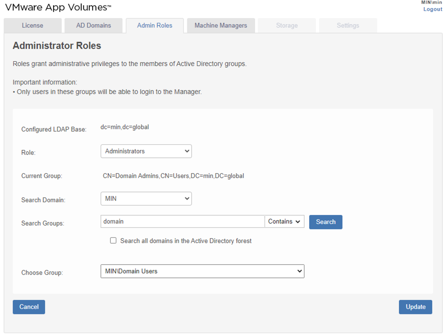This screenshot has width=447, height=336.
Task: Click the LDAP base value dc=min,dc=global
Action: click(x=124, y=127)
